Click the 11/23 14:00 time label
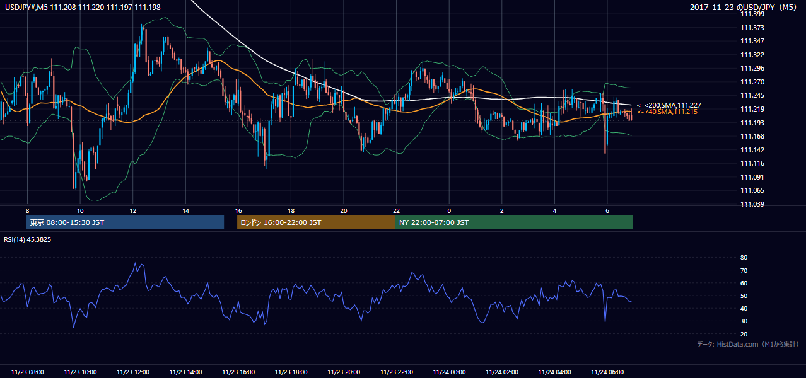Screen dimensions: 806x378 (x=185, y=372)
